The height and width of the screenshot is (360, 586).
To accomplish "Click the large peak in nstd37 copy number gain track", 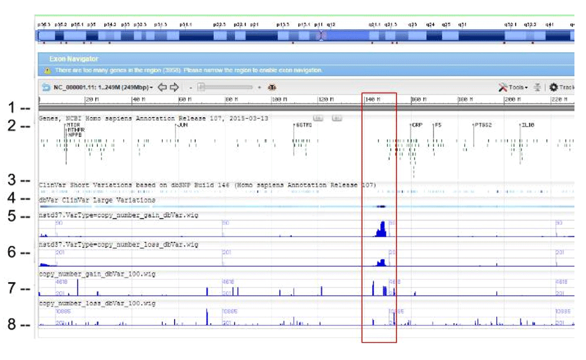I will click(381, 229).
